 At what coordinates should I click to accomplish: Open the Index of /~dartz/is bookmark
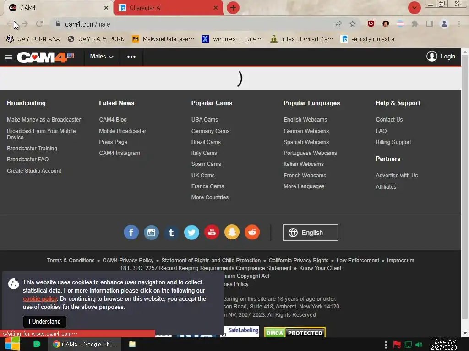click(302, 39)
